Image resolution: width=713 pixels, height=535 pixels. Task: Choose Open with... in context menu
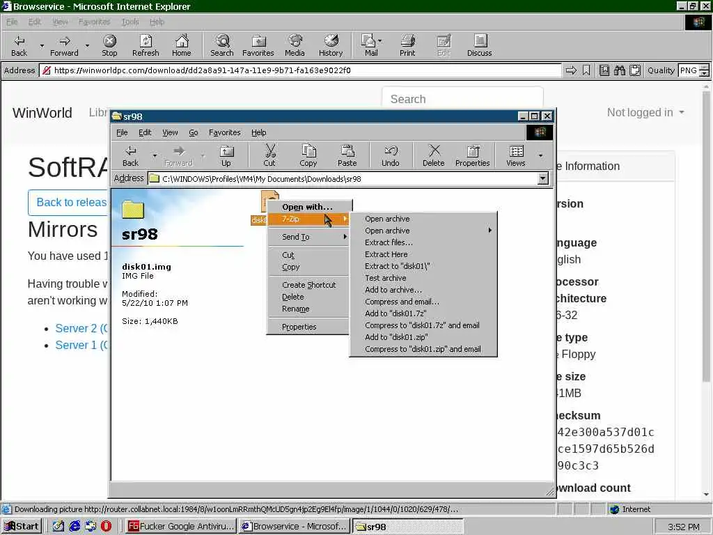pos(307,207)
